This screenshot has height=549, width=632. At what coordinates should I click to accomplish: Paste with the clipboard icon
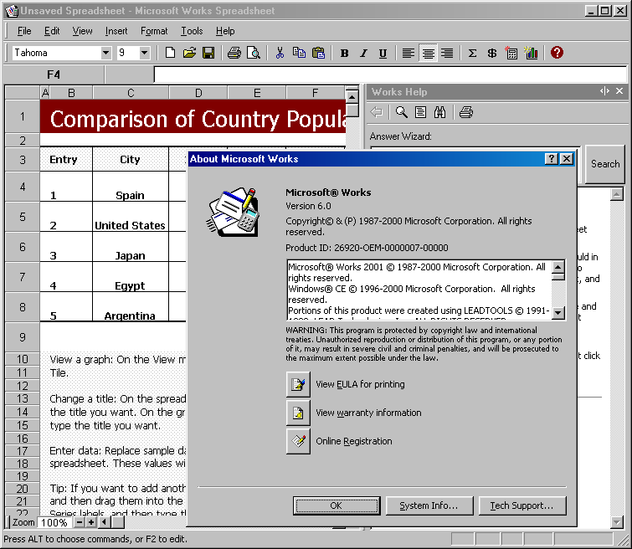click(318, 53)
